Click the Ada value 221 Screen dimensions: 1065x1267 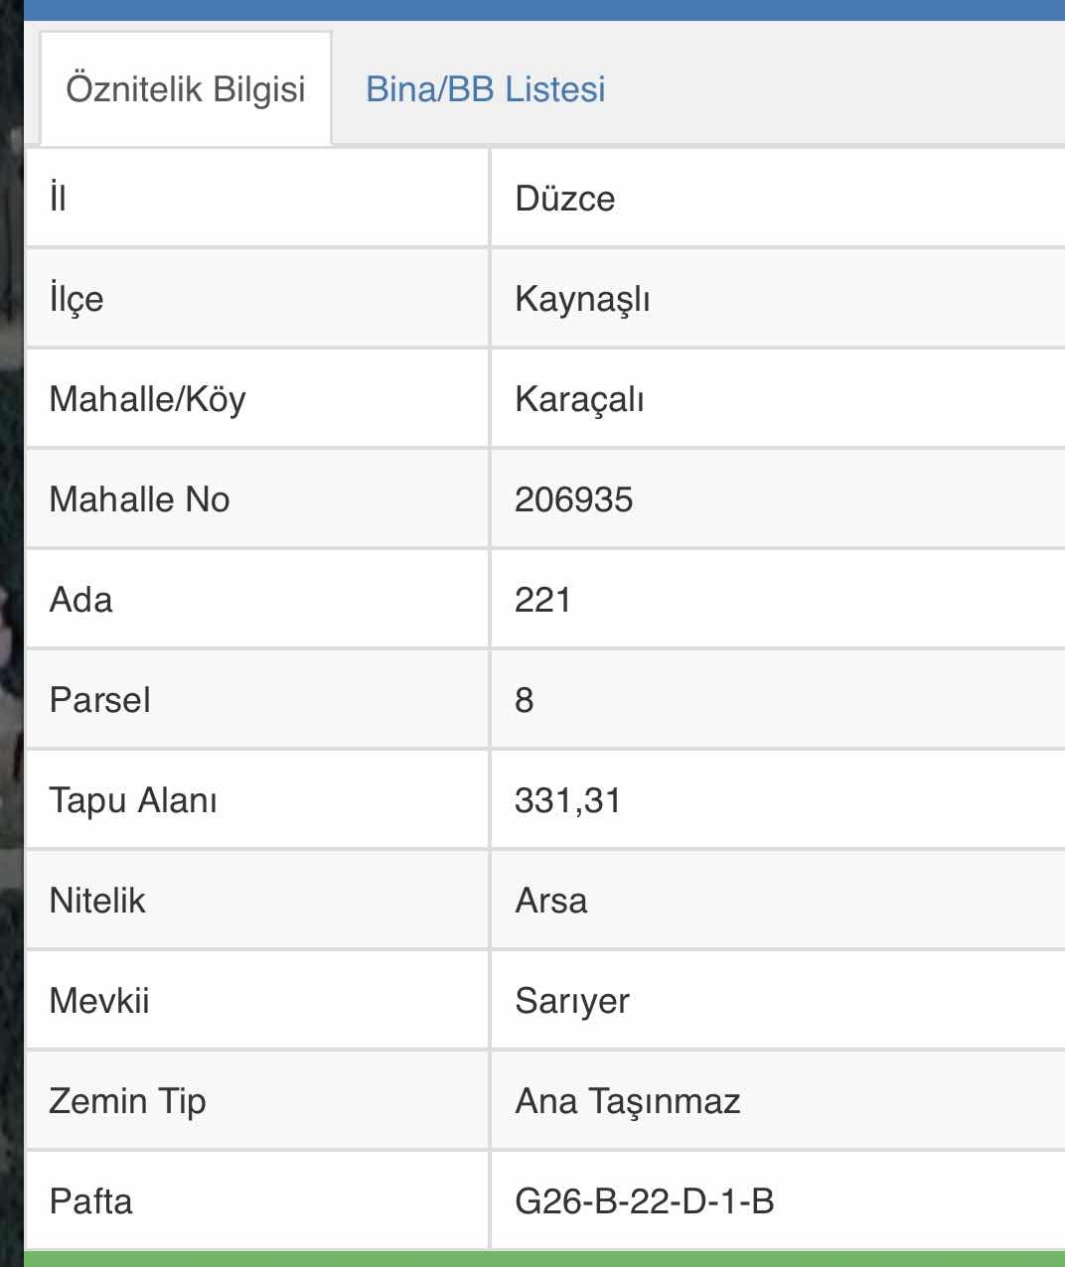[x=542, y=600]
